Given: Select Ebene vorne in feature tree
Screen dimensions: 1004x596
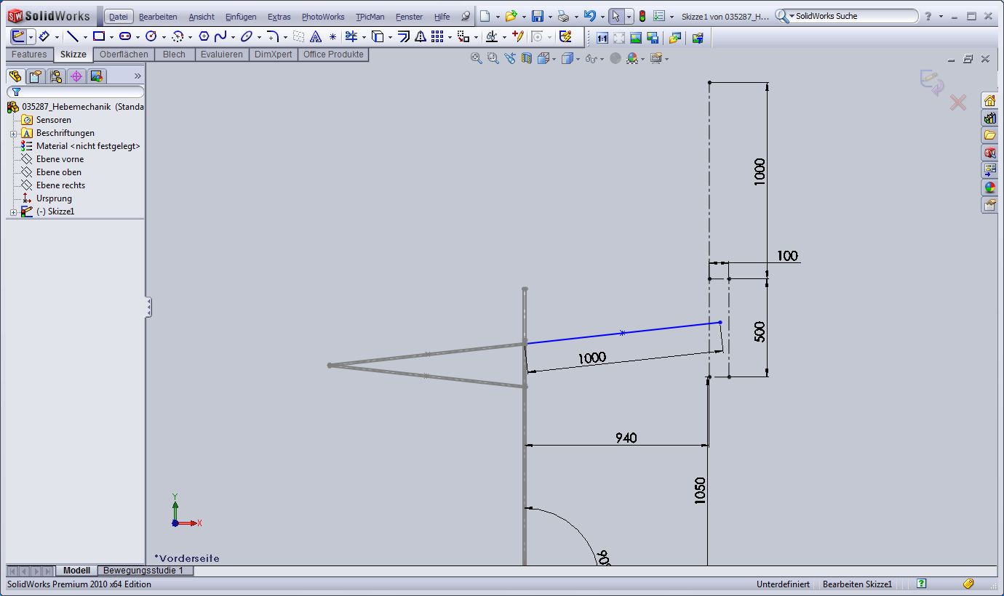Looking at the screenshot, I should (60, 159).
